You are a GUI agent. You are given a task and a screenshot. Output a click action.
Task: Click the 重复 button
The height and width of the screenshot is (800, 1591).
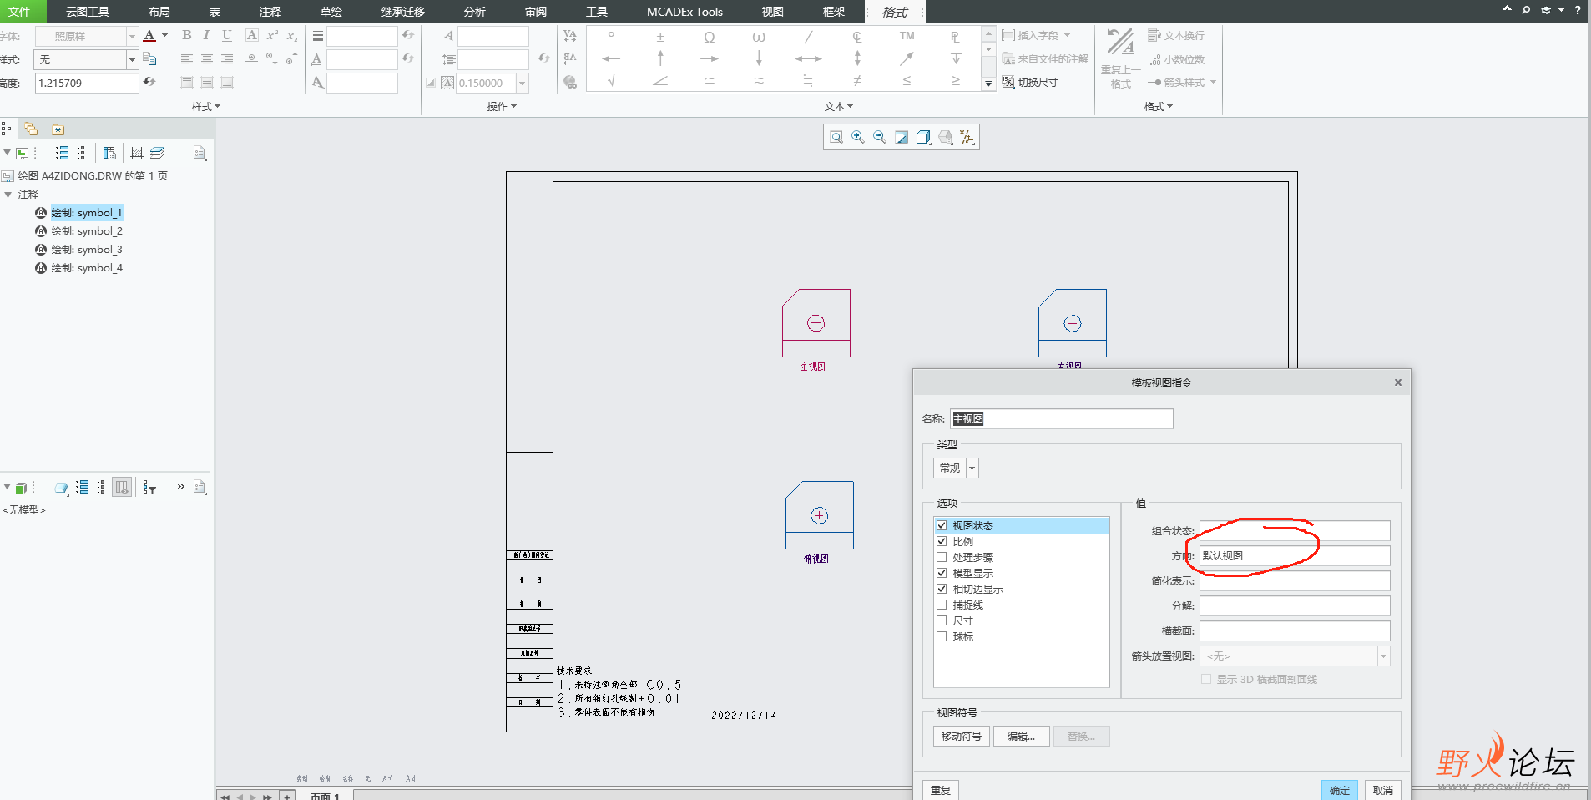point(941,790)
